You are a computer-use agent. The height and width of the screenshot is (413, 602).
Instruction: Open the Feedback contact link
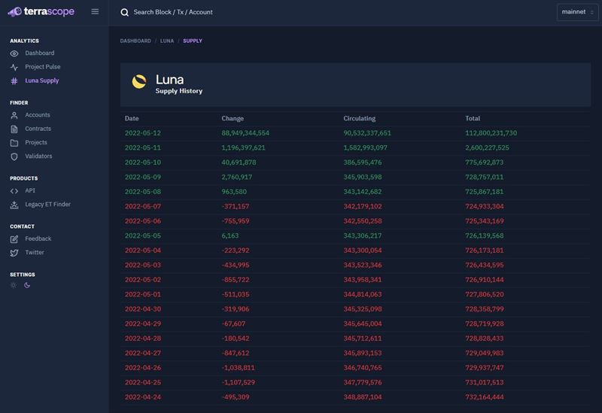point(38,238)
